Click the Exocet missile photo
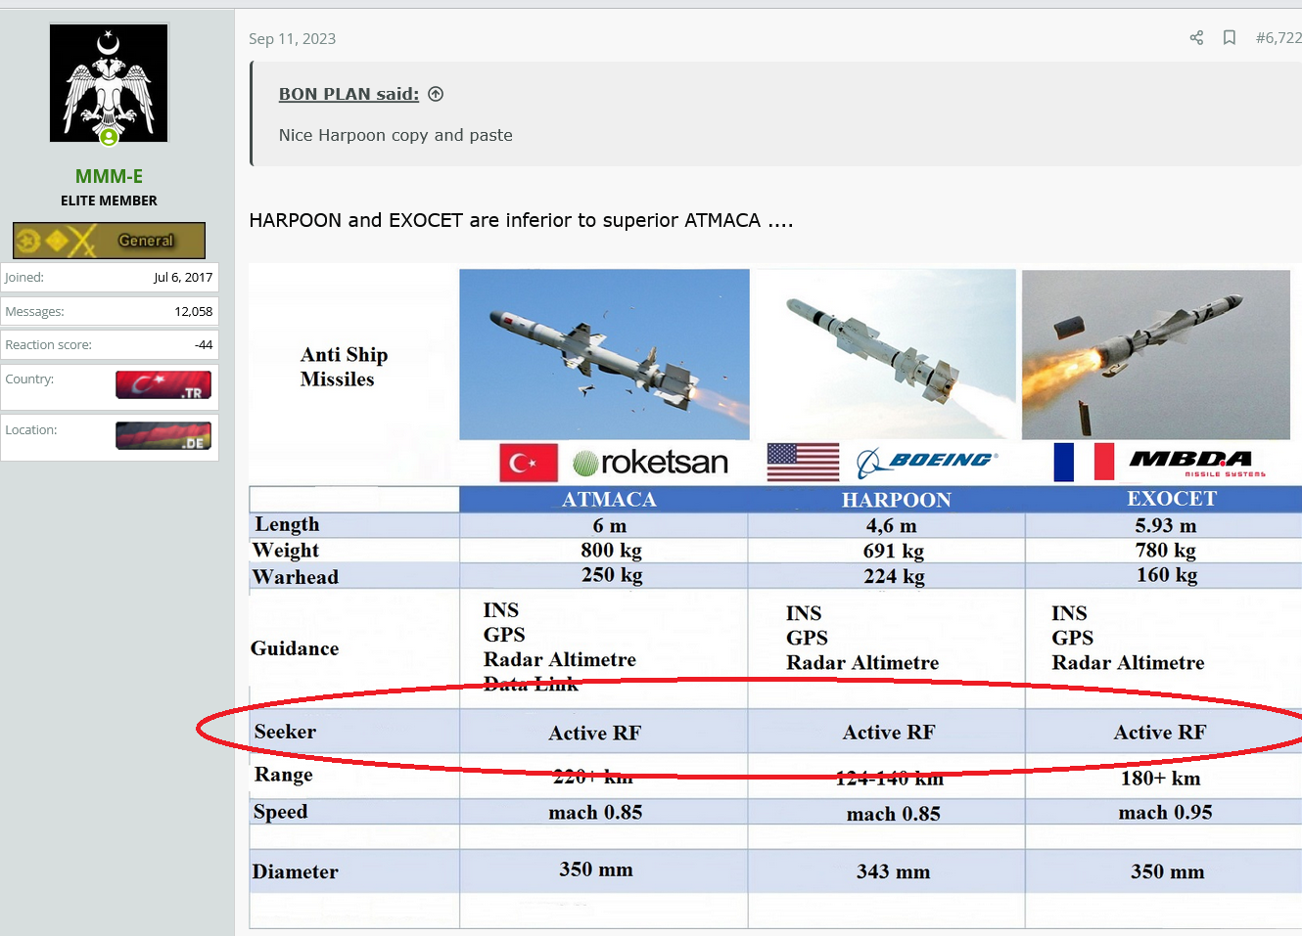Image resolution: width=1302 pixels, height=936 pixels. (x=1156, y=354)
